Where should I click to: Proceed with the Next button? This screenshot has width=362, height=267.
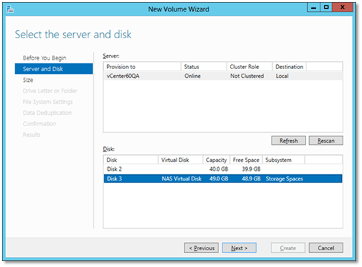pos(239,248)
